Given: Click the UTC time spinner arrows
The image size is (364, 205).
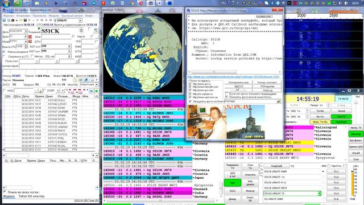Looking at the screenshot, I should click(x=26, y=47).
